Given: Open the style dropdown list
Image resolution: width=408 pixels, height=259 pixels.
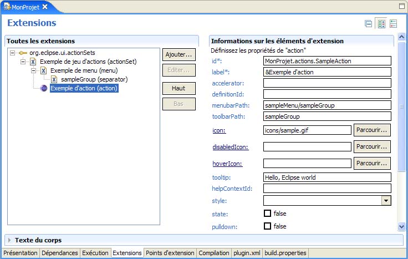Looking at the screenshot, I should (386, 201).
